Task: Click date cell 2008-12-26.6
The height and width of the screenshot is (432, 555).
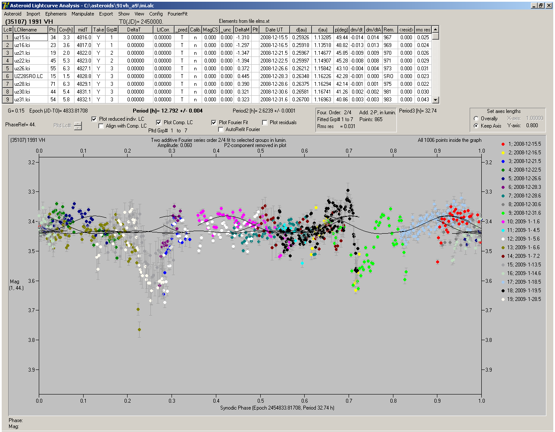Action: pos(274,69)
